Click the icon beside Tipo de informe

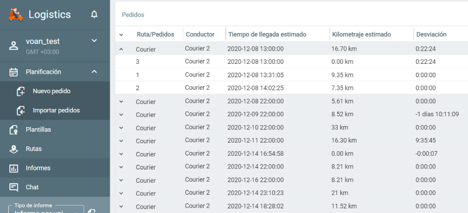coord(92,211)
